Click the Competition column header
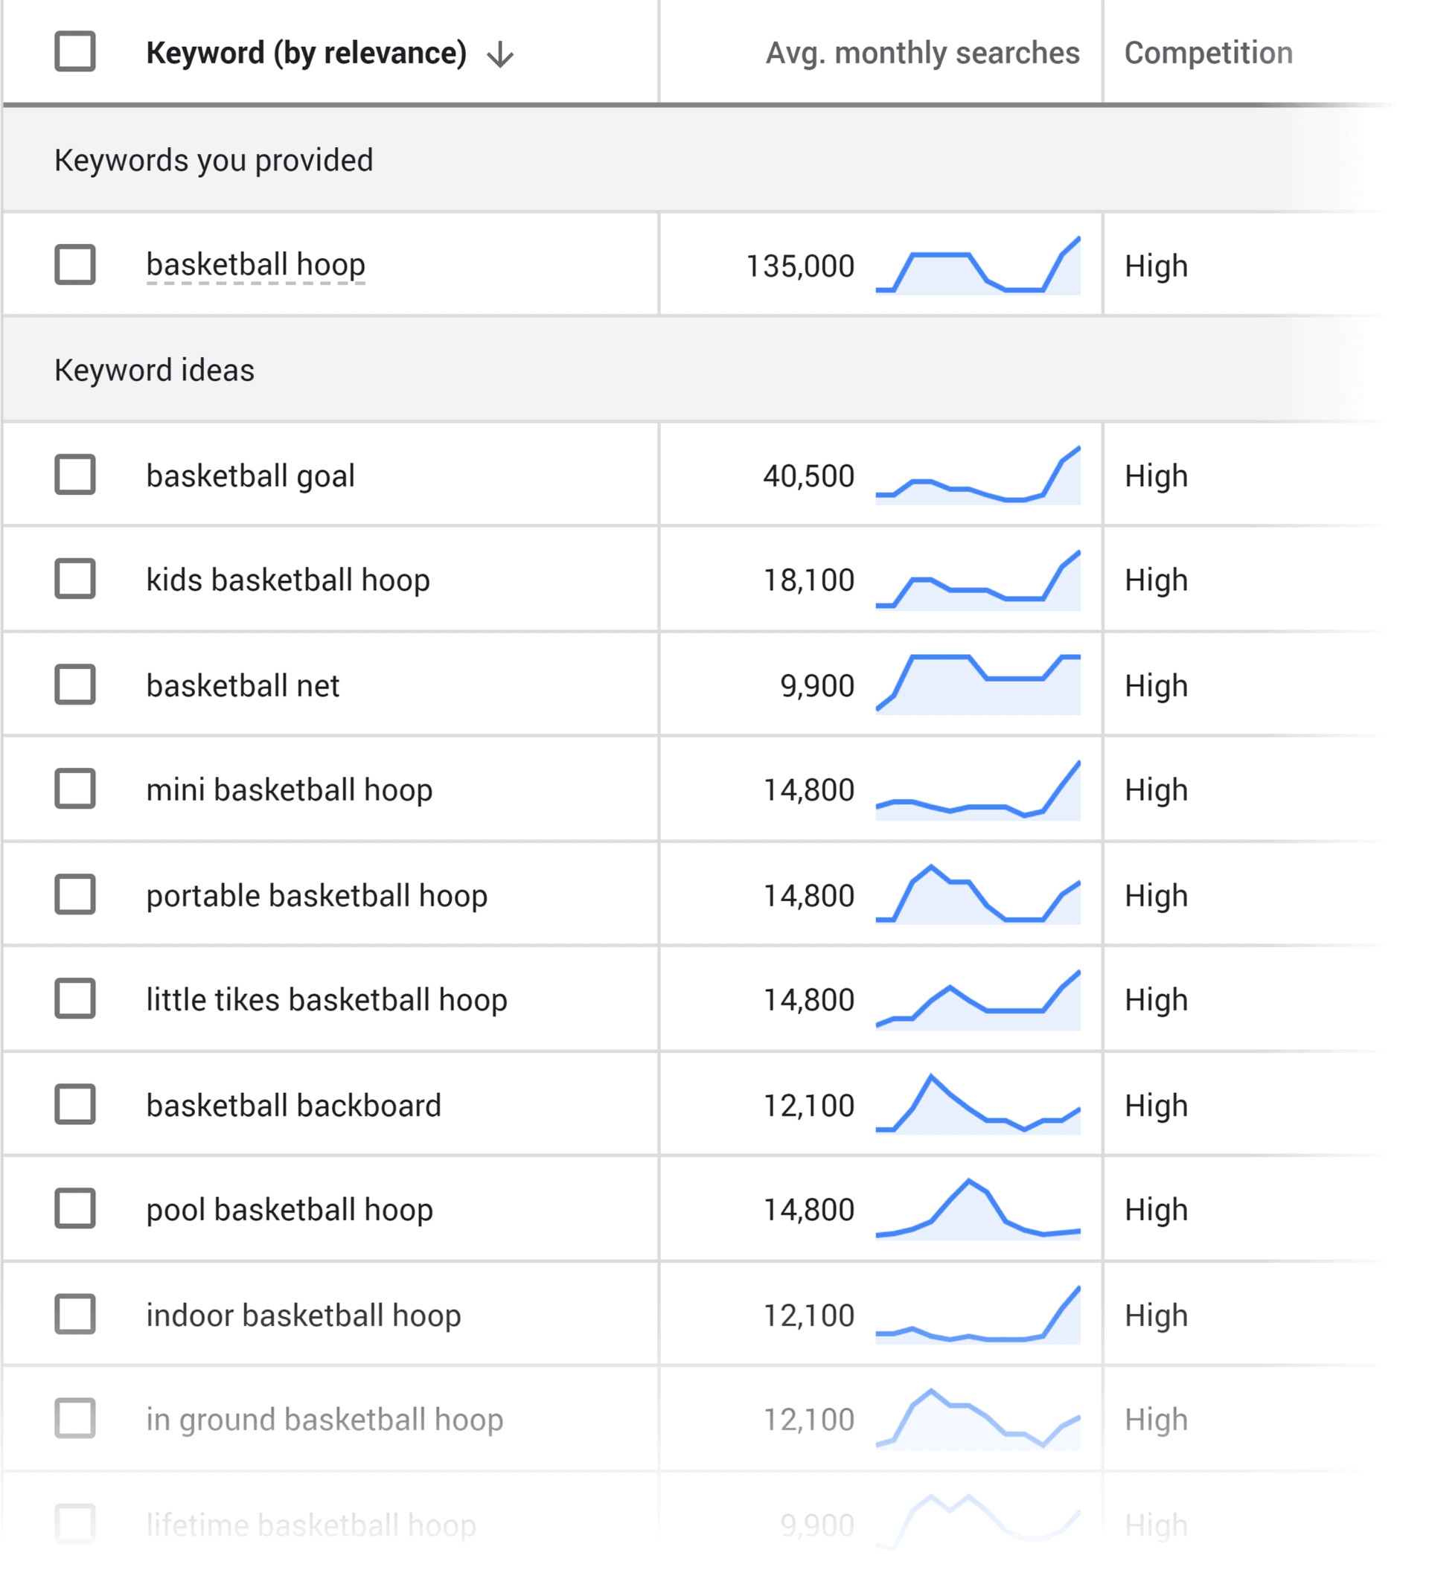 point(1209,53)
